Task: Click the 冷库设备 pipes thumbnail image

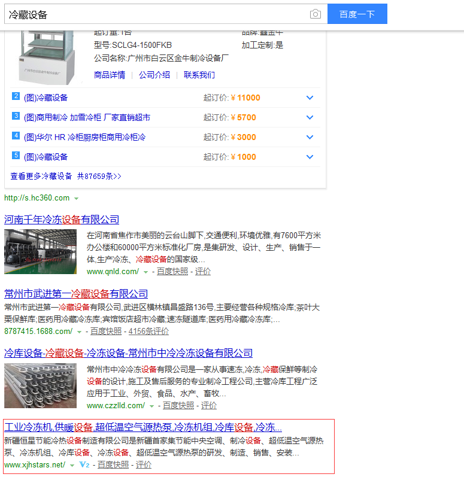Action: point(41,386)
